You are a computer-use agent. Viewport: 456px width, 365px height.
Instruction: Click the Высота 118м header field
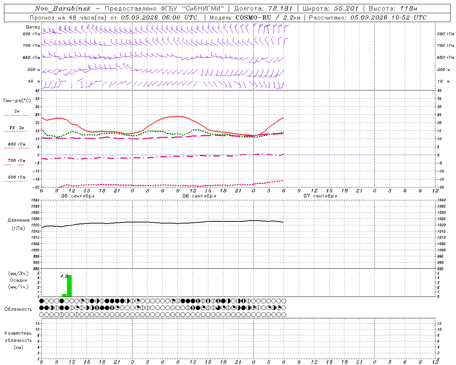pos(393,9)
